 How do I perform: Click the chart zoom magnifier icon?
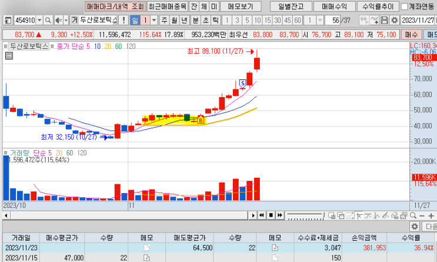click(413, 215)
